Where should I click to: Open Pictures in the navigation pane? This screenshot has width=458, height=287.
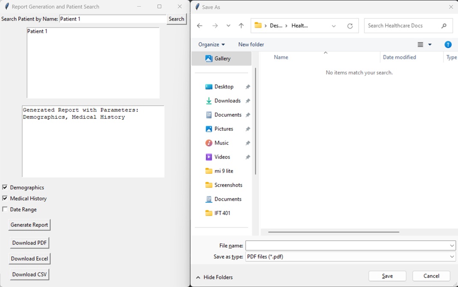pyautogui.click(x=223, y=129)
